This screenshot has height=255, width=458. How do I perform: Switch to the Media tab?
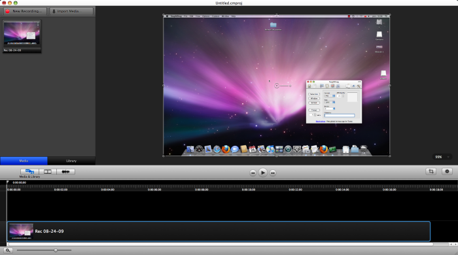pos(24,161)
